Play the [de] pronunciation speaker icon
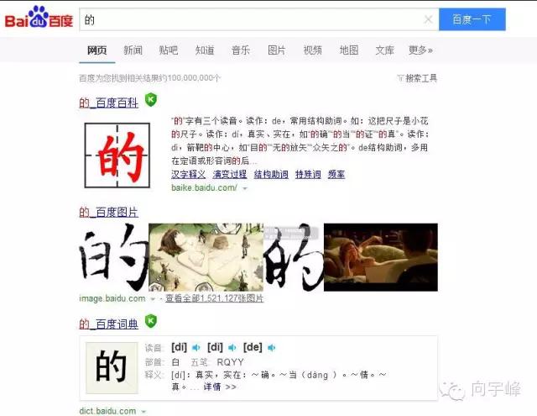 [x=272, y=348]
